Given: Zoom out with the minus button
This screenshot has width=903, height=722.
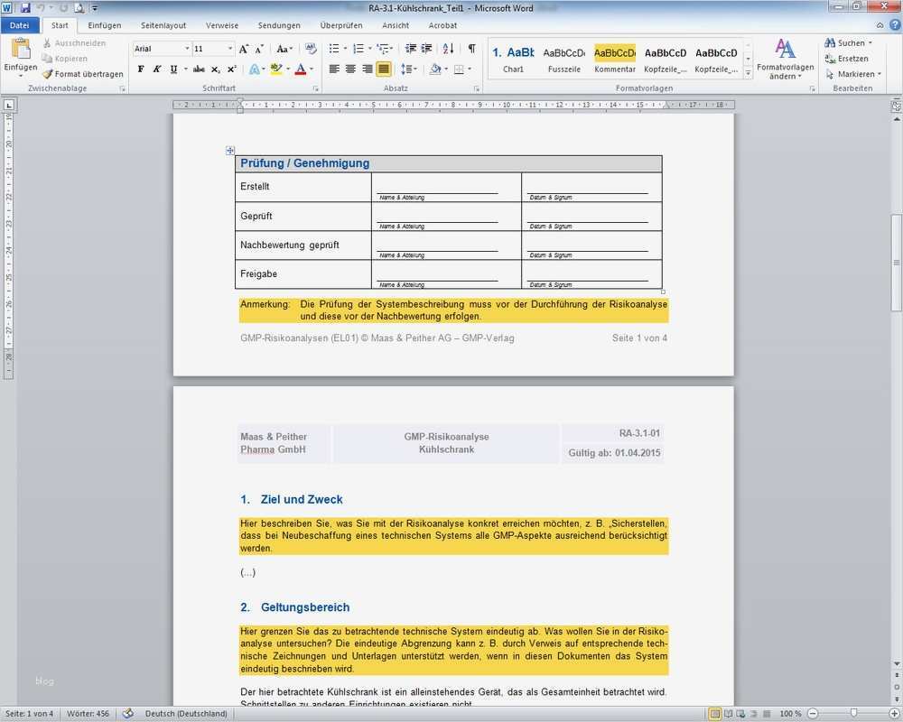Looking at the screenshot, I should [x=813, y=714].
